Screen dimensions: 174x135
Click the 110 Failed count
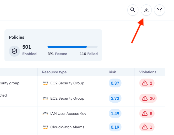89,54
